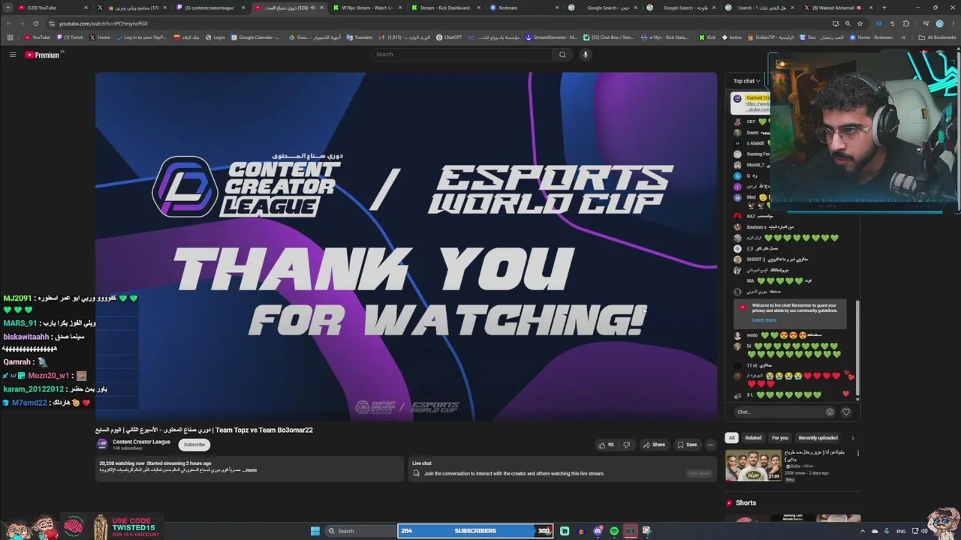Click the Windows taskbar Search box
Viewport: 961px width, 540px height.
tap(360, 531)
